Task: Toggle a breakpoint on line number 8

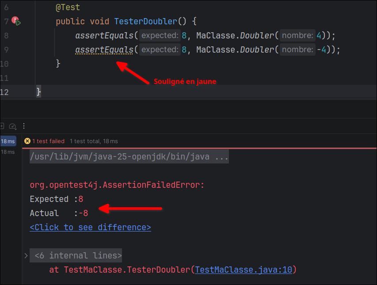Action: 5,36
